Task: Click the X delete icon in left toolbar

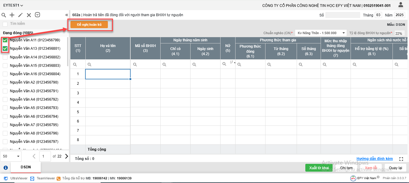Action: [x=29, y=15]
